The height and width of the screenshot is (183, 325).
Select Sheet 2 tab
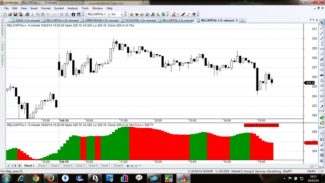[43, 166]
